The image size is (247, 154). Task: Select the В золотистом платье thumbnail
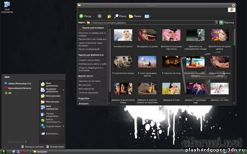(x=123, y=62)
